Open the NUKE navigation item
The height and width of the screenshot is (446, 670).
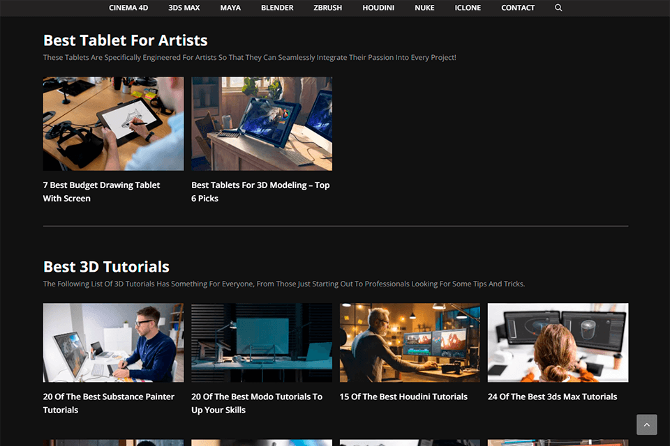[424, 8]
